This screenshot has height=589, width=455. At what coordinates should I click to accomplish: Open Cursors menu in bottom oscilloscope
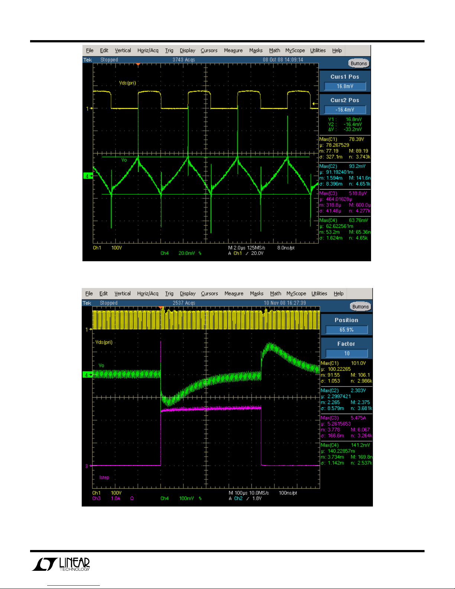(x=209, y=294)
